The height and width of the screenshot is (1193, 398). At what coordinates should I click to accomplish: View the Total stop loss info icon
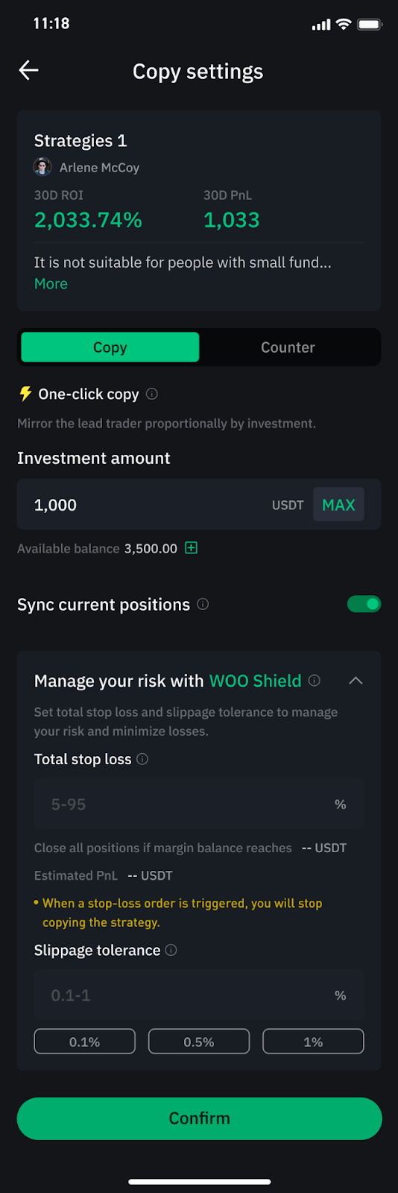coord(142,759)
